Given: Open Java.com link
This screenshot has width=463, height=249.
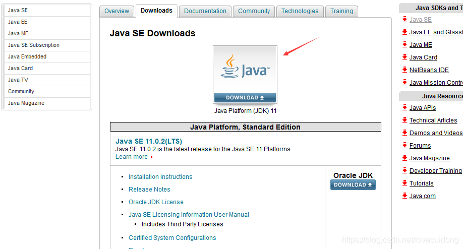Looking at the screenshot, I should (x=423, y=196).
